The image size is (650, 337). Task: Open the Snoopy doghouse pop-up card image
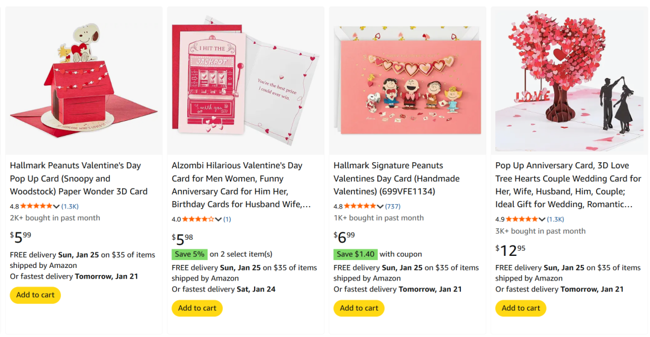point(84,81)
